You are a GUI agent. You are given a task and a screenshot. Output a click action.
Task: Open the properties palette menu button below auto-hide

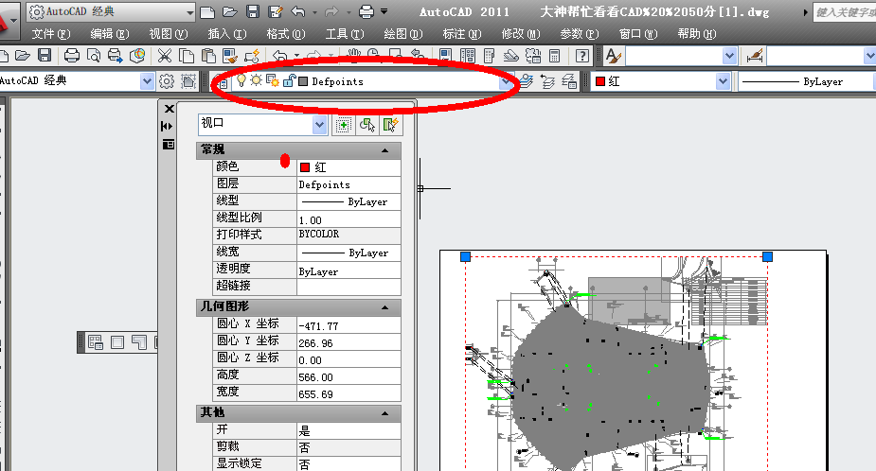point(168,145)
